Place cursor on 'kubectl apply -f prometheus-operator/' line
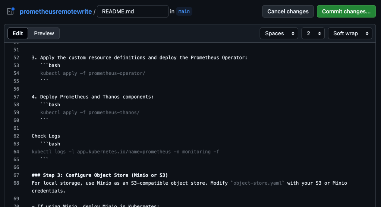Image resolution: width=381 pixels, height=207 pixels. [92, 73]
